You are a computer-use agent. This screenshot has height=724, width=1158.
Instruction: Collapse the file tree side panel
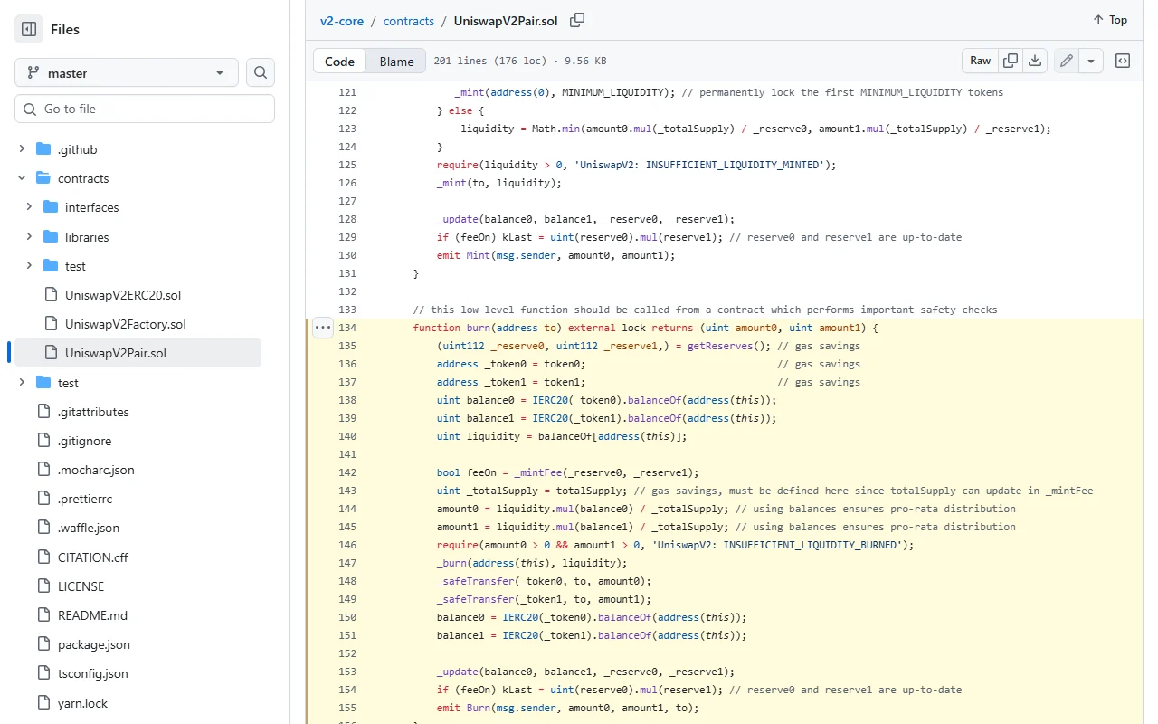(x=29, y=29)
